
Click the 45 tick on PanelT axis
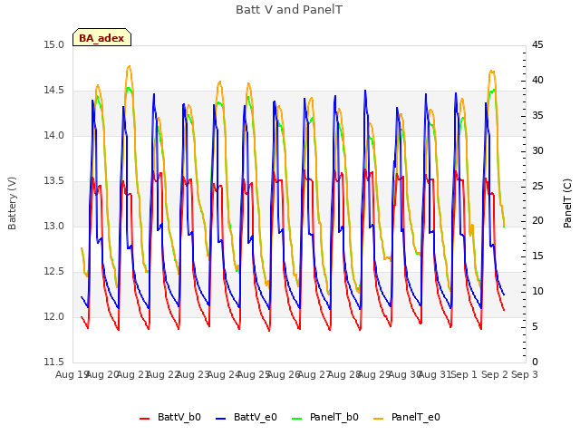(x=537, y=45)
